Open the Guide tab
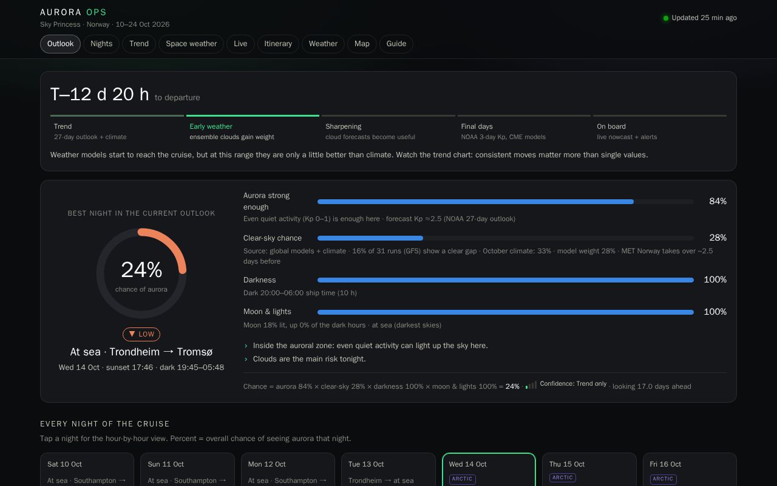Viewport: 777px width, 486px height. 396,44
